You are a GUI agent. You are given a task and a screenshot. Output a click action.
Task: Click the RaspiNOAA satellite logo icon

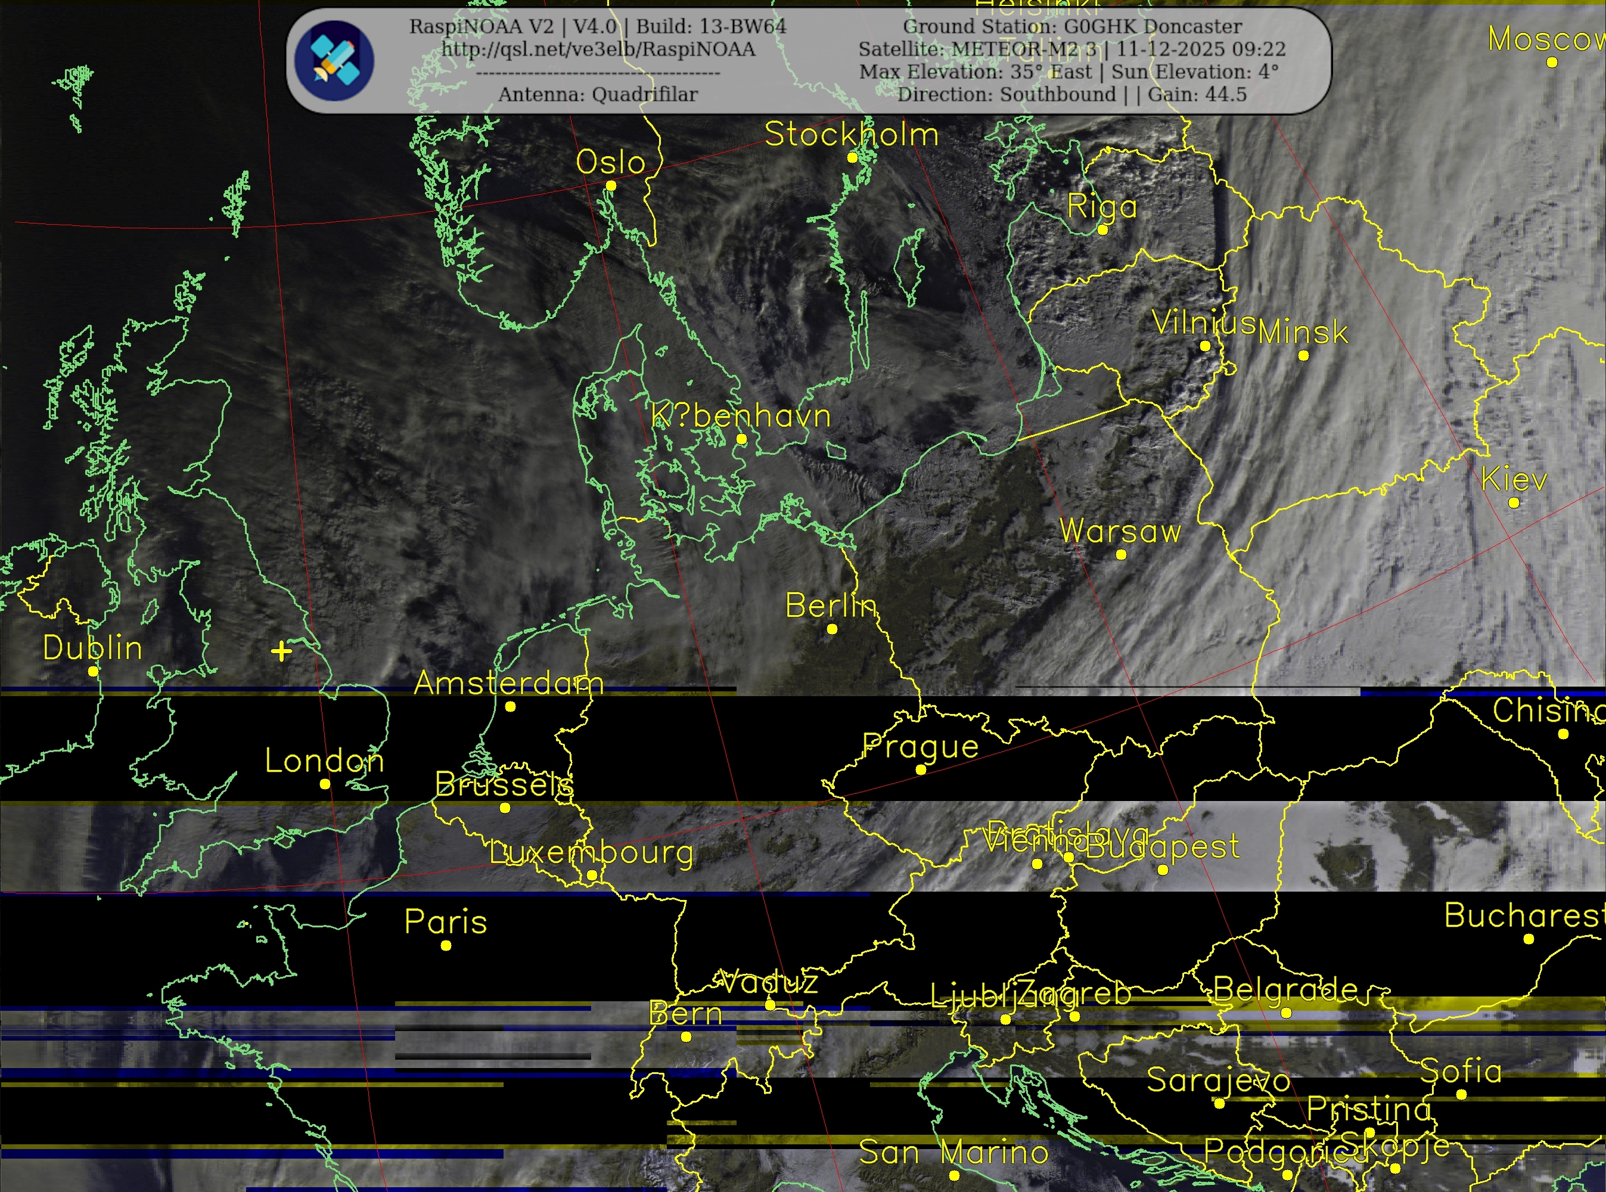point(334,60)
